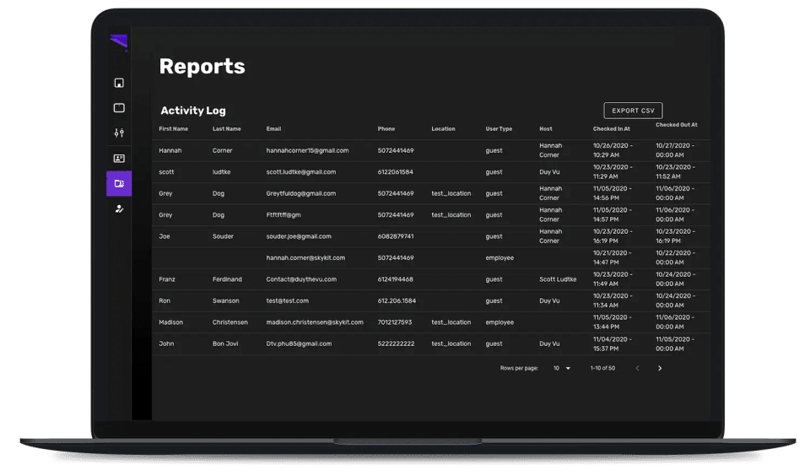
Task: Sort by Phone column header
Action: (x=386, y=128)
